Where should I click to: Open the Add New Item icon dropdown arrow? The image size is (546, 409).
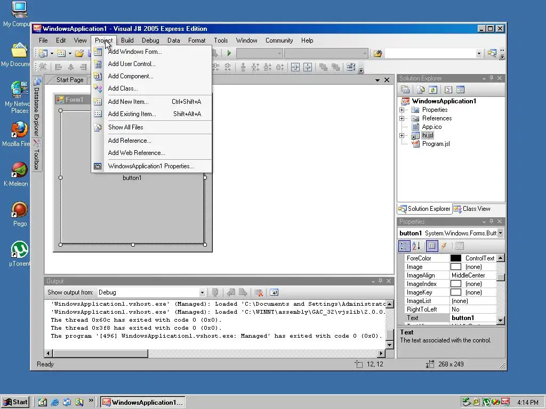[x=70, y=53]
